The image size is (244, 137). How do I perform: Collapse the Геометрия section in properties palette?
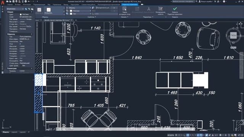tap(32, 68)
